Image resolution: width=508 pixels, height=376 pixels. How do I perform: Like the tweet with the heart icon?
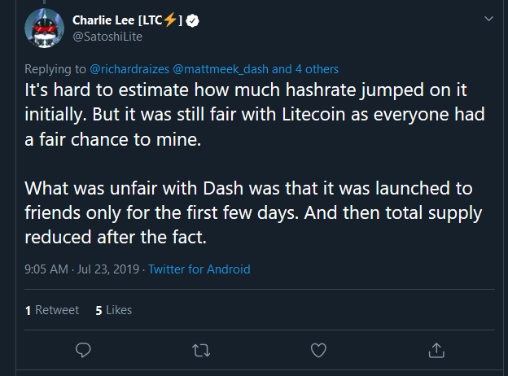tap(318, 350)
